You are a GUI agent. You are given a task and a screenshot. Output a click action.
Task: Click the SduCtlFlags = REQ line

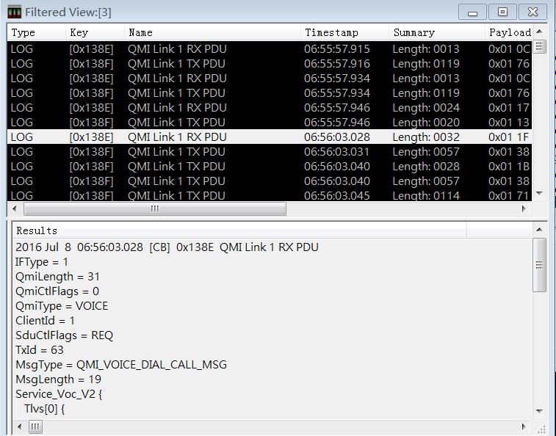pos(64,335)
